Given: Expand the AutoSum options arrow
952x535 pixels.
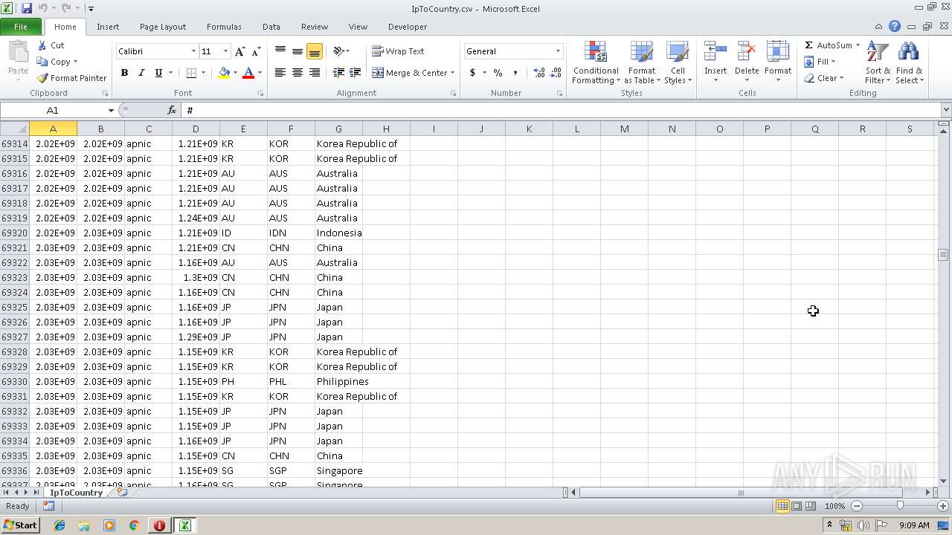Looking at the screenshot, I should 858,45.
